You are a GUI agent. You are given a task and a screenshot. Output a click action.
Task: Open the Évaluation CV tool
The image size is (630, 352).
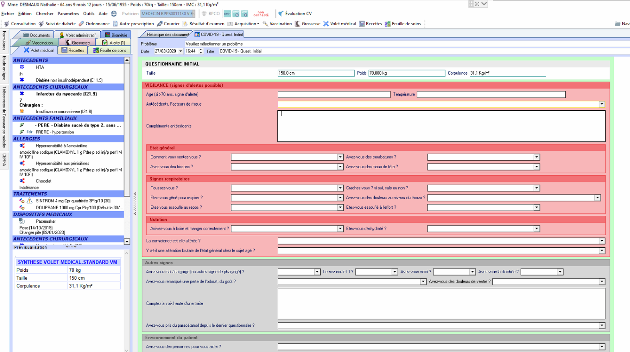click(x=295, y=14)
